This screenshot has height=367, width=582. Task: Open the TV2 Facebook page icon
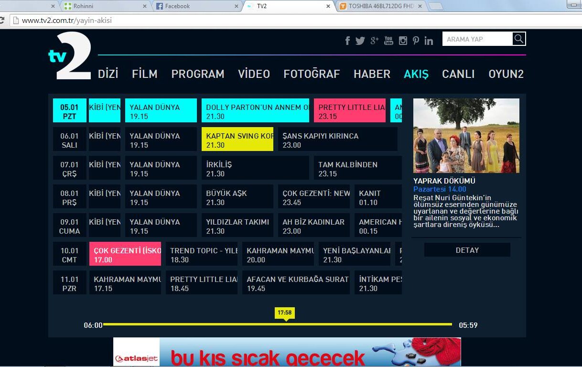point(347,41)
